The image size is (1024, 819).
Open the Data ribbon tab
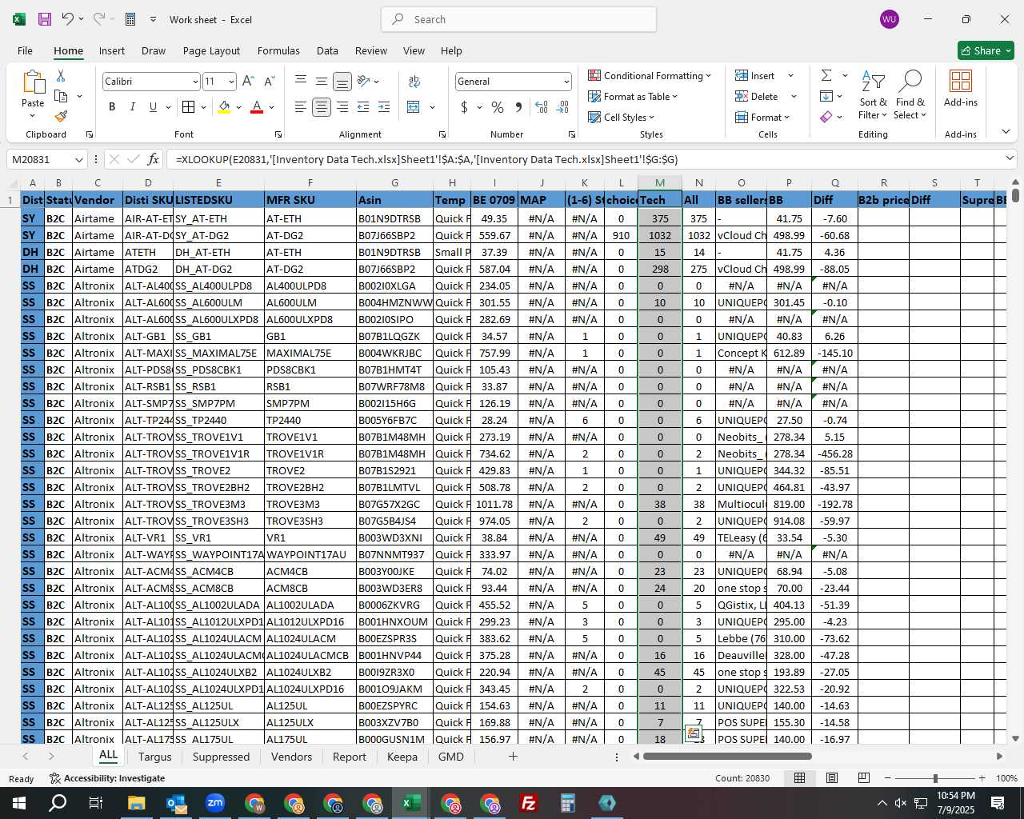pyautogui.click(x=327, y=50)
